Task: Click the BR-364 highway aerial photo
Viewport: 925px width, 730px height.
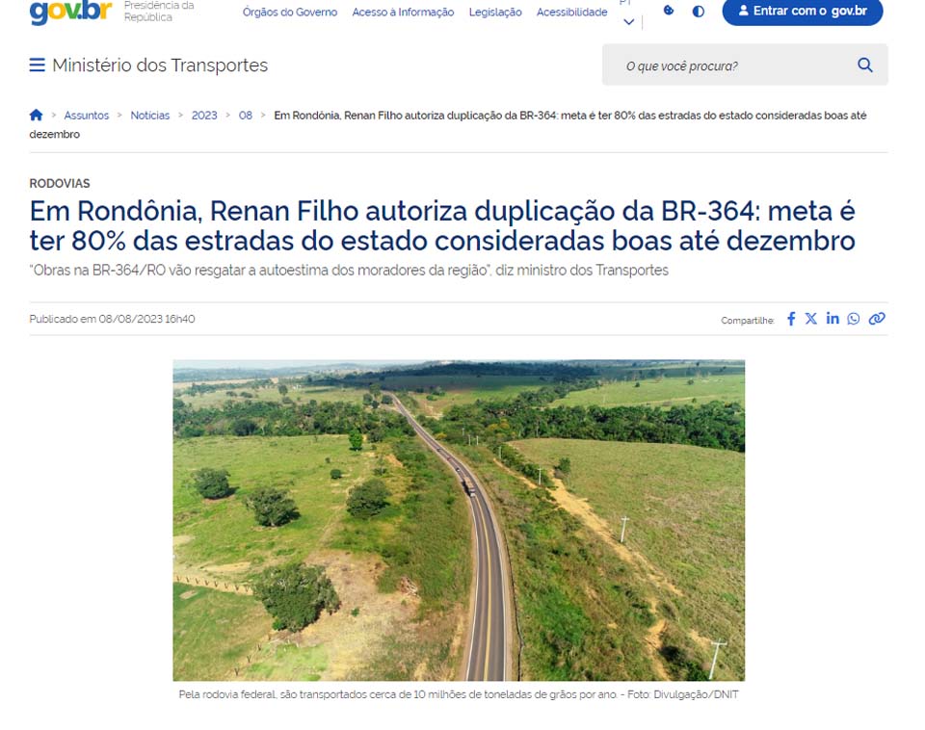Action: point(459,520)
